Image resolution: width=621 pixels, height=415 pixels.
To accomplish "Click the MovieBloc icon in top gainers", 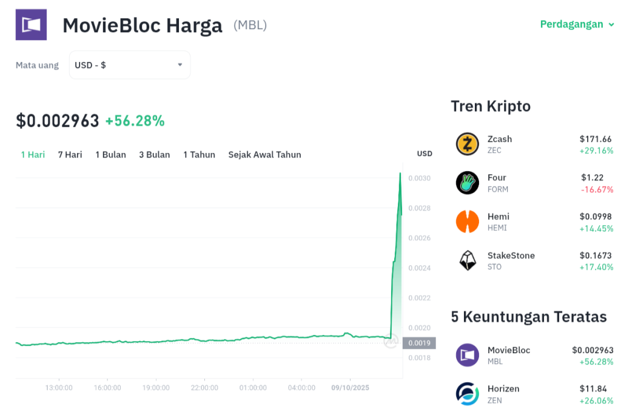I will point(468,355).
